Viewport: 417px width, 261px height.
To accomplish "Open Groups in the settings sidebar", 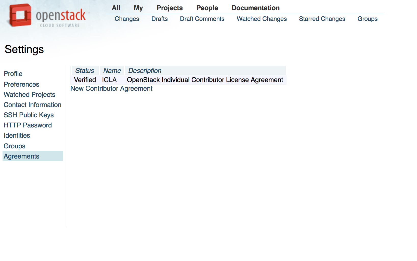I will (x=15, y=146).
